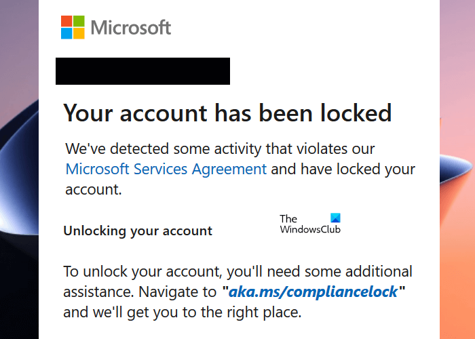Click the red square in Microsoft logo
Viewport: 475px width, 339px height.
coord(66,22)
